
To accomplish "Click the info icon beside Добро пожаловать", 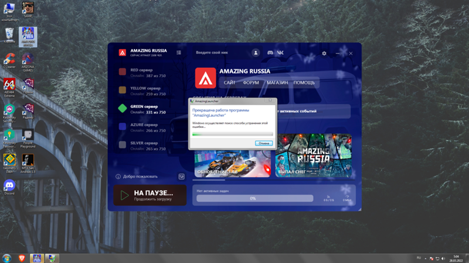I will coord(118,177).
